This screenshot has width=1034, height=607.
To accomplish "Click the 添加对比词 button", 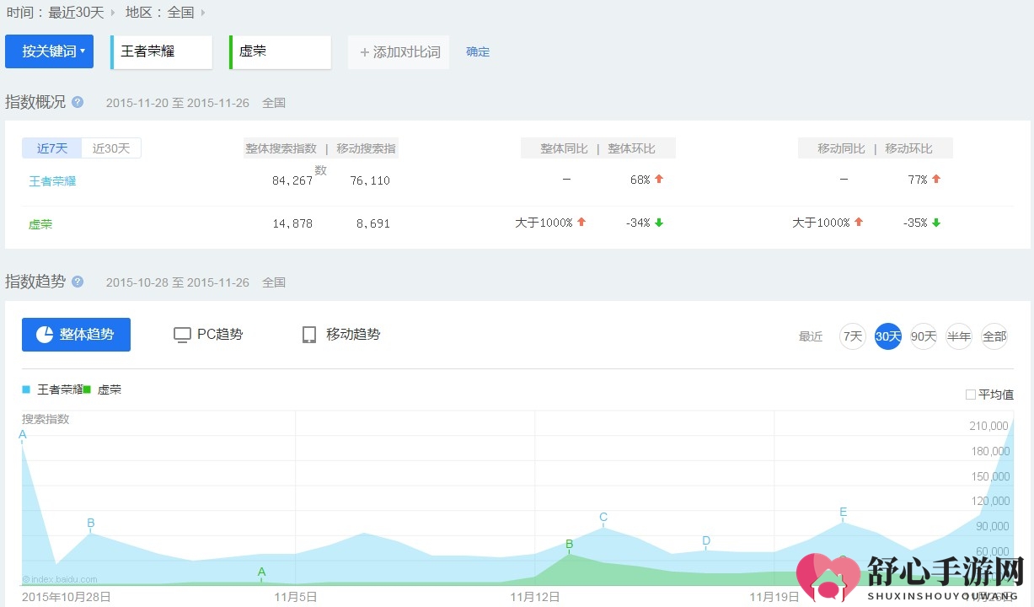I will [x=399, y=52].
